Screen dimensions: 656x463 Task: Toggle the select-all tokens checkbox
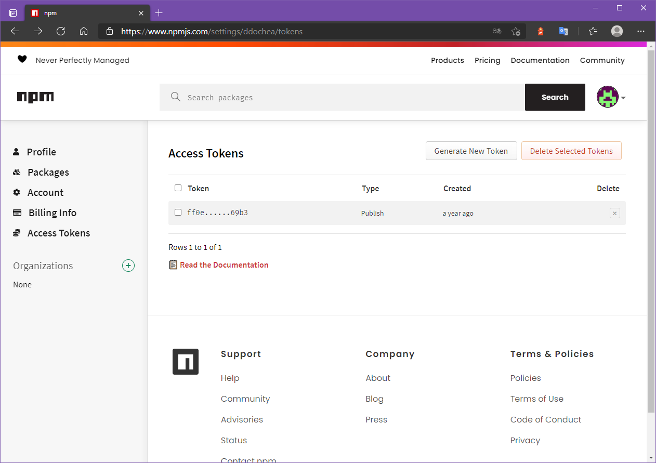point(178,188)
